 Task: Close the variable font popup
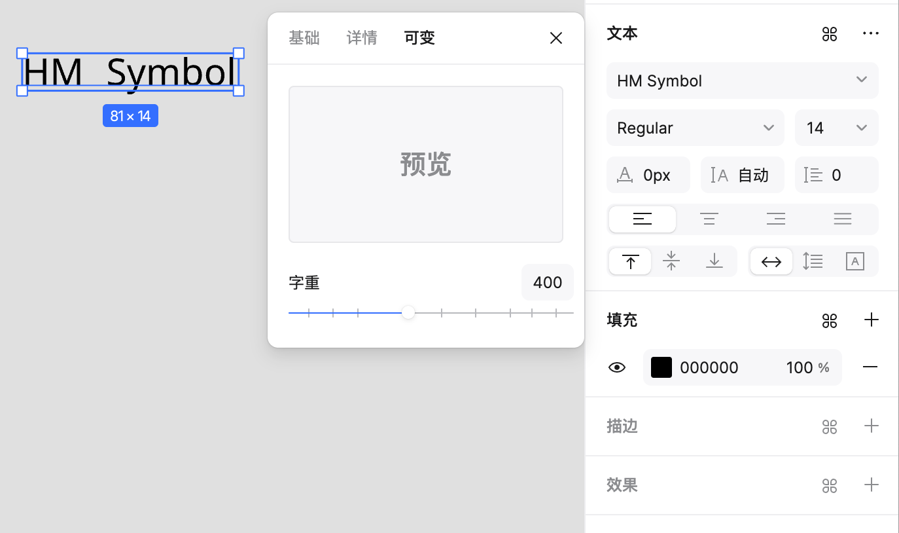point(556,38)
